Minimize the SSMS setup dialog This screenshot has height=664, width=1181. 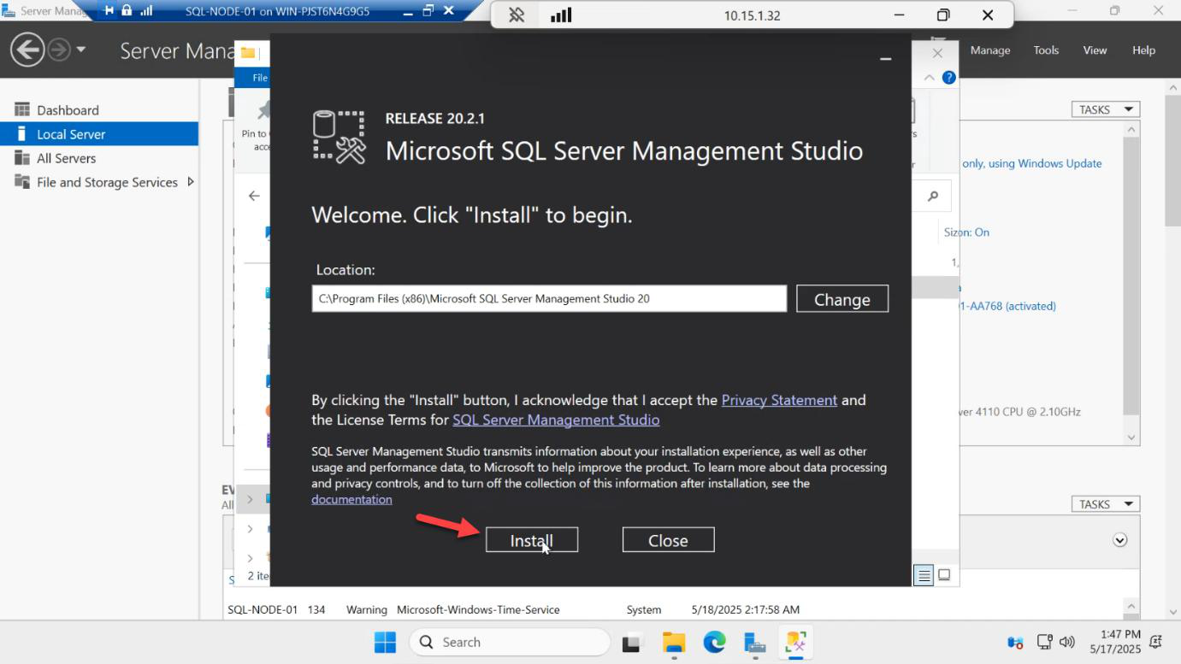point(886,58)
